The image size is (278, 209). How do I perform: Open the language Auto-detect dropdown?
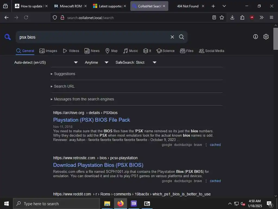coord(46,62)
